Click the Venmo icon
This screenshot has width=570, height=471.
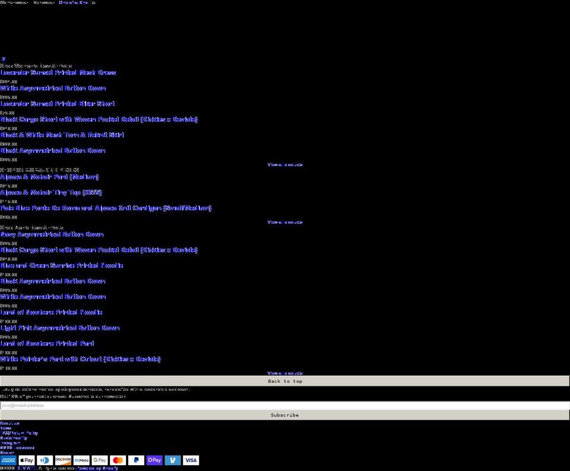(x=173, y=460)
